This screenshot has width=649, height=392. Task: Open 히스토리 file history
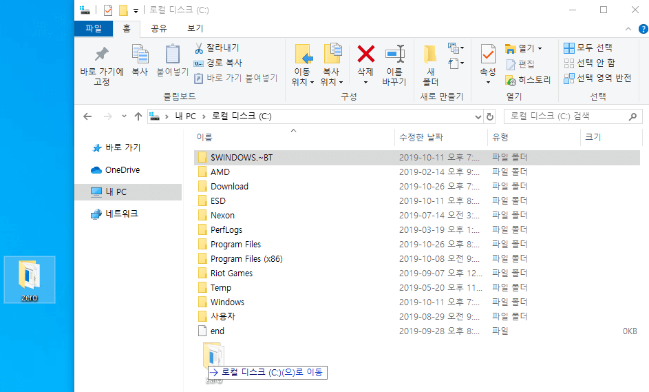pyautogui.click(x=528, y=80)
